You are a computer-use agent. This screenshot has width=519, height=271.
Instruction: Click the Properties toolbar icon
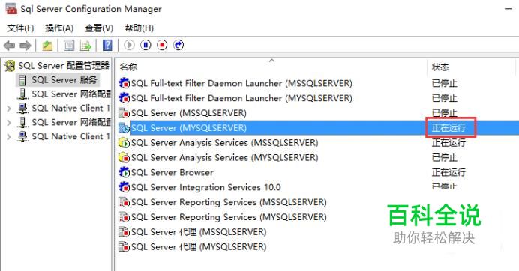(69, 45)
